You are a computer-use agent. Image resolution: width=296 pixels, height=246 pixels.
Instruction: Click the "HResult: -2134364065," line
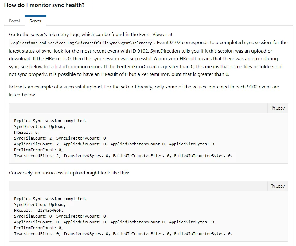tap(39, 210)
